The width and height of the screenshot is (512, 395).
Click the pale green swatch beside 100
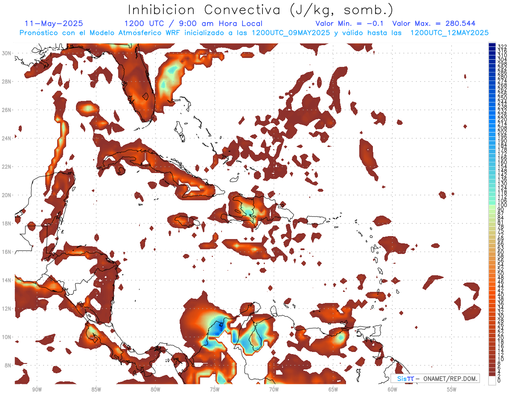point(492,207)
